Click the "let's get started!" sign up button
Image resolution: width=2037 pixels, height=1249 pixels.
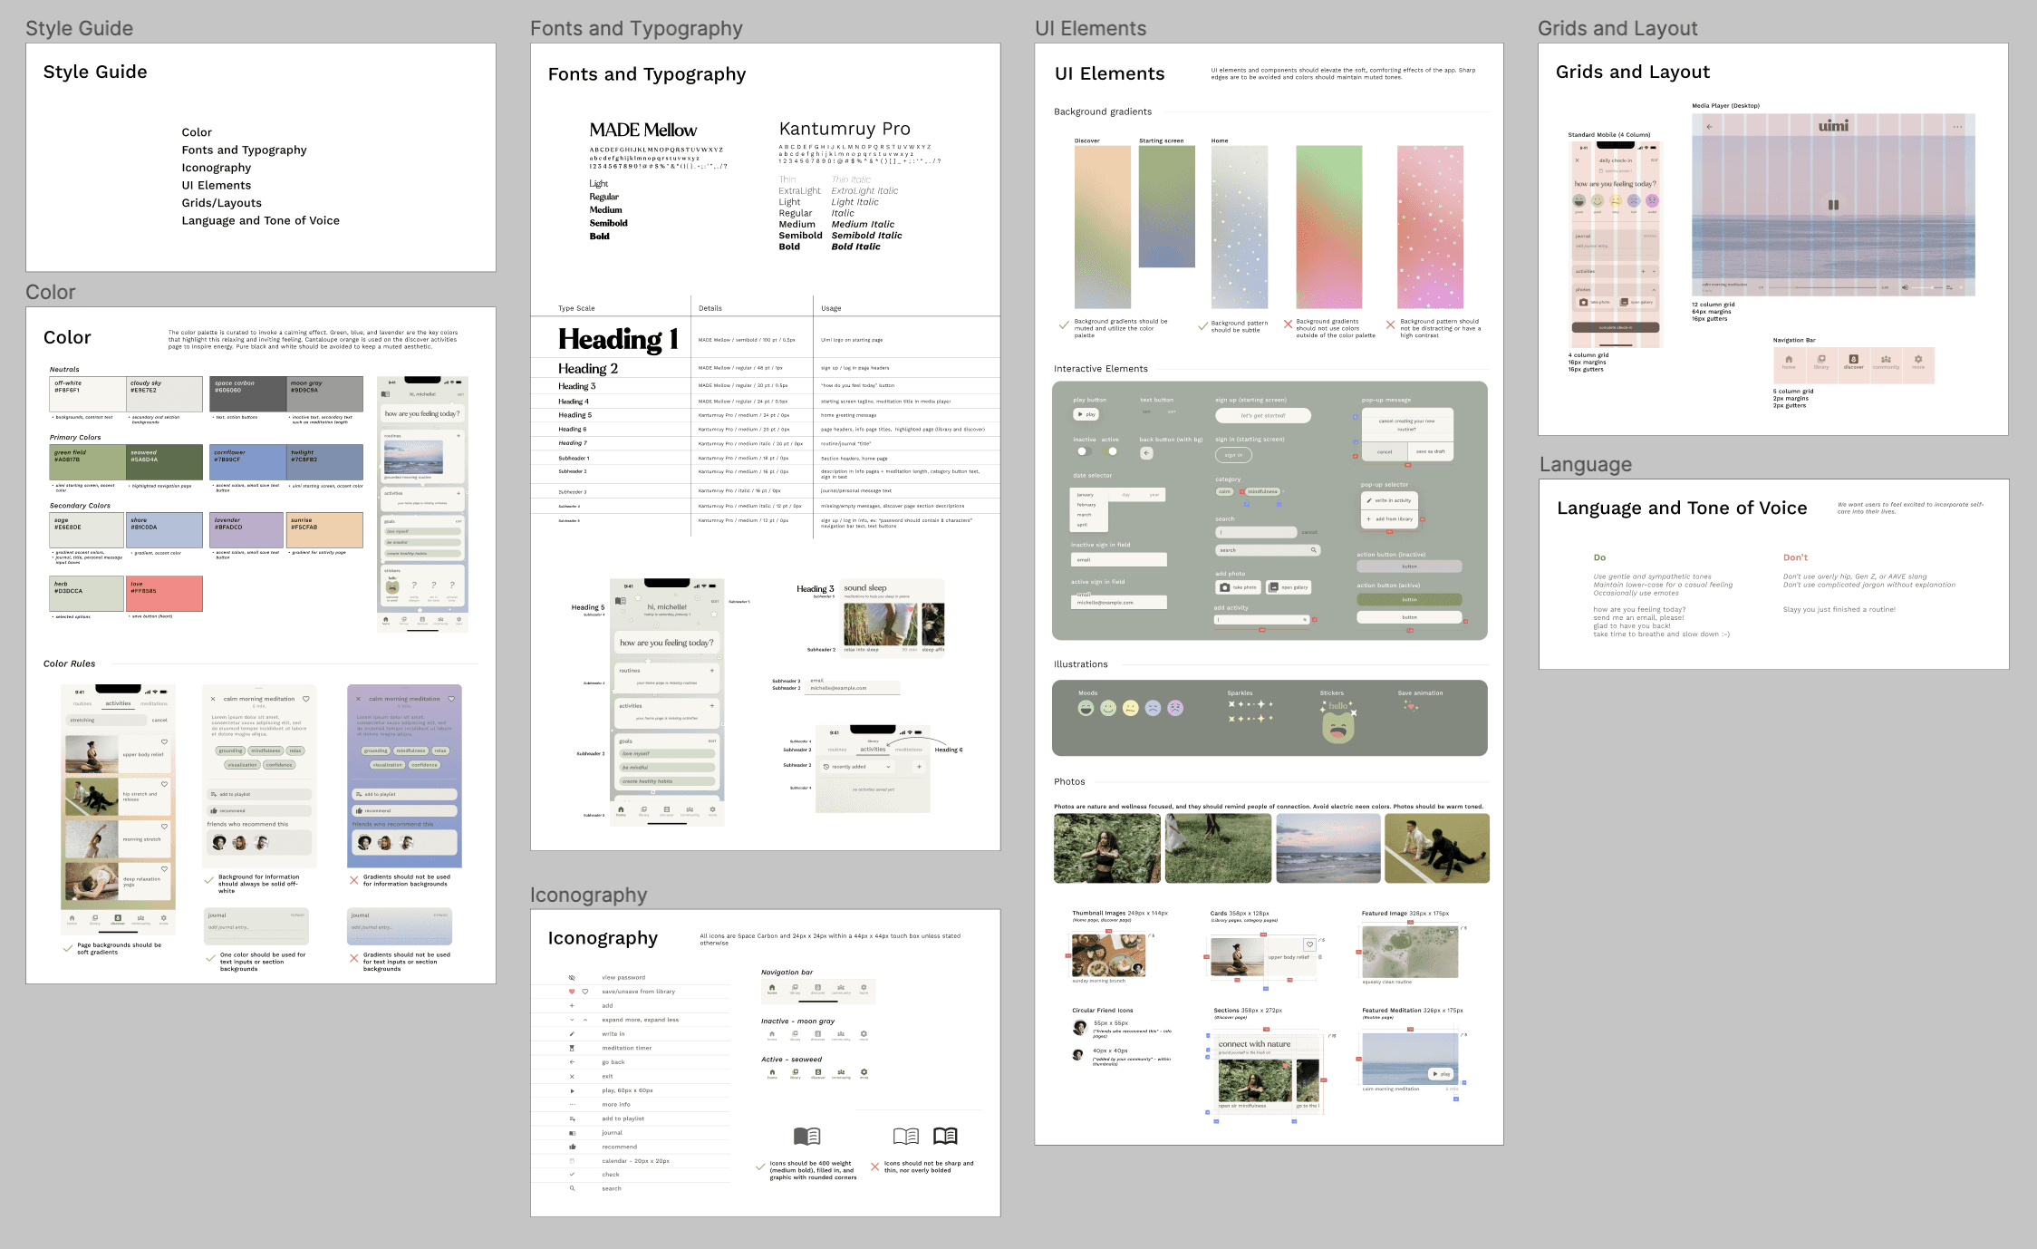[1263, 415]
